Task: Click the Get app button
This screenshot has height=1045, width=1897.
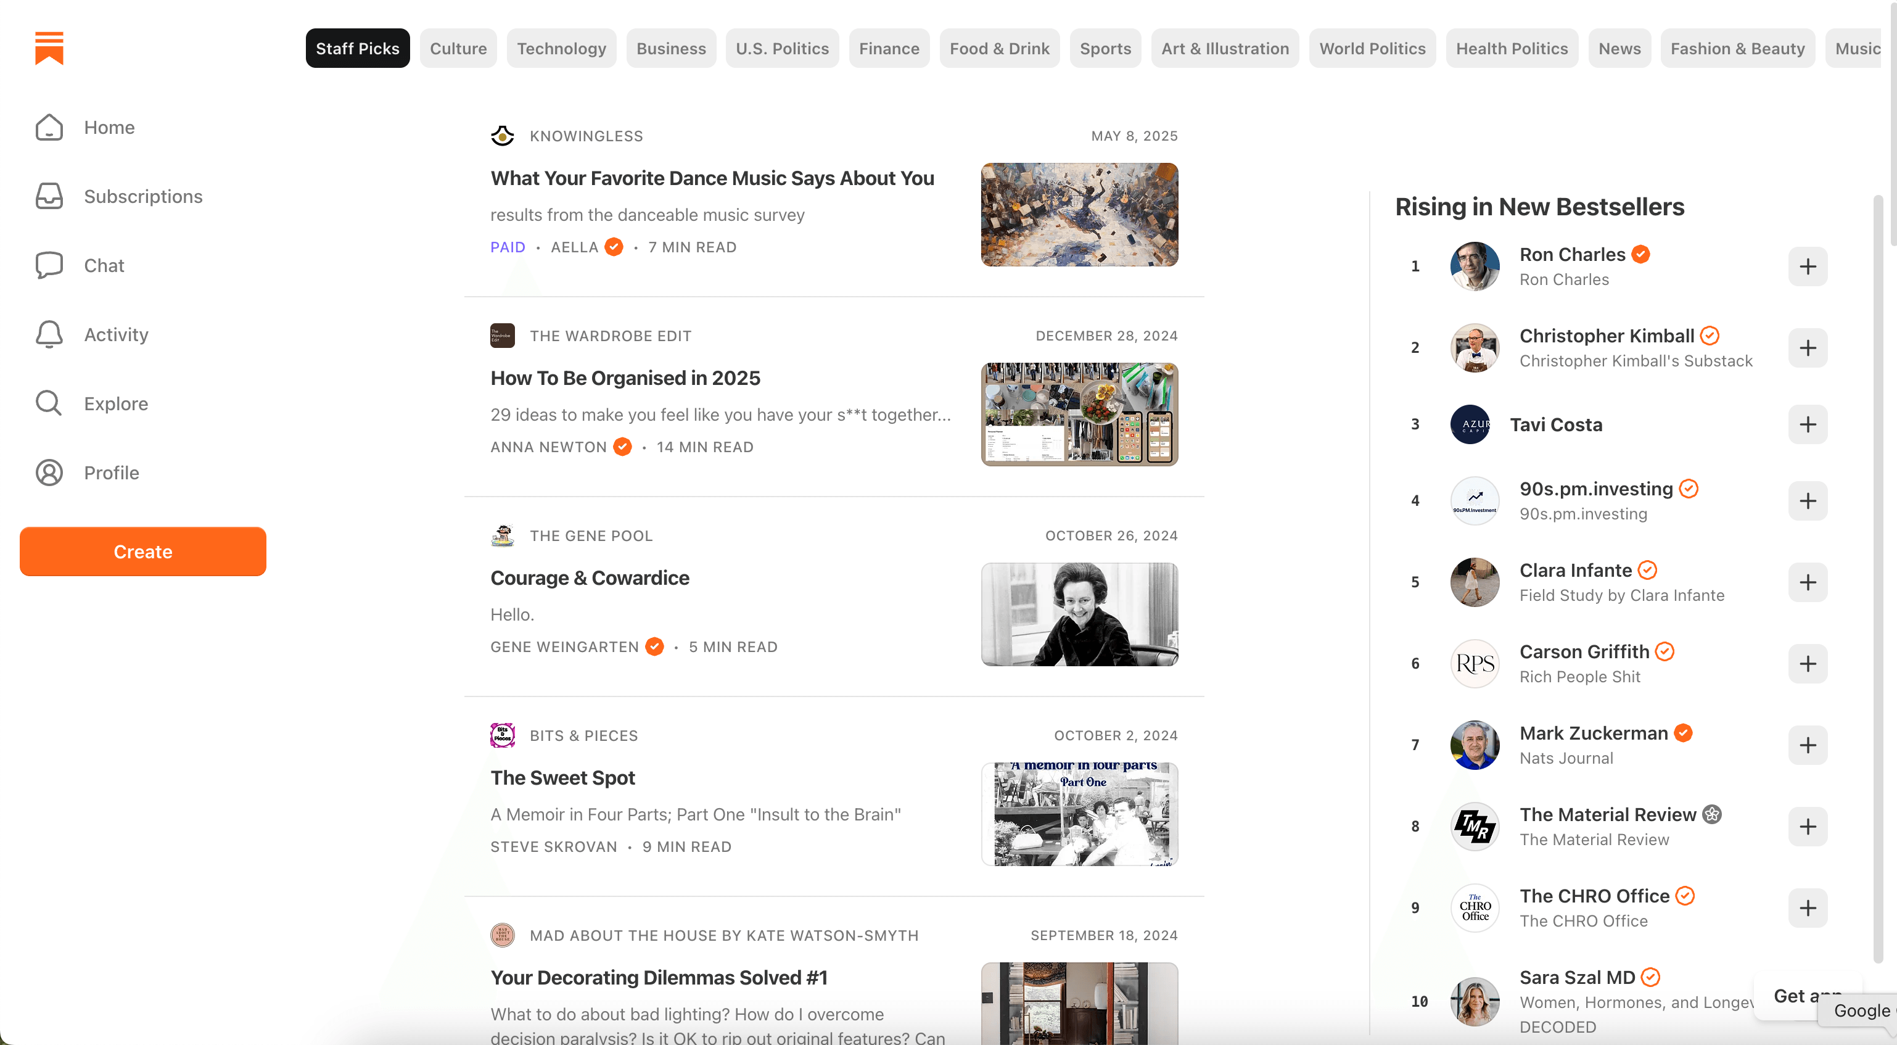Action: 1806,996
